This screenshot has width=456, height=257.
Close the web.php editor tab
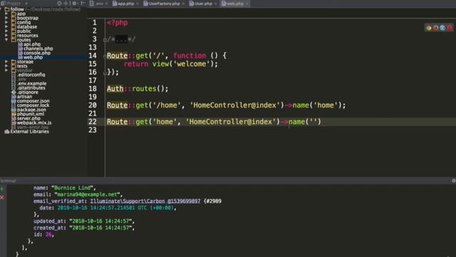click(247, 4)
